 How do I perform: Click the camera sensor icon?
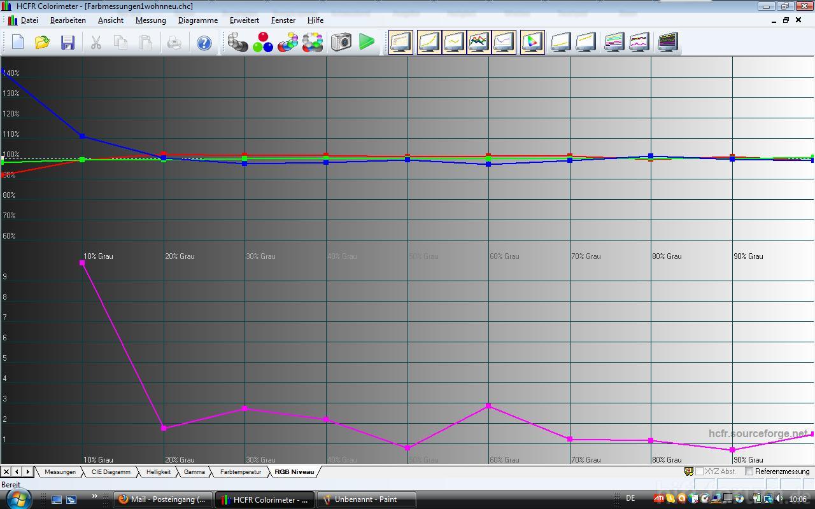point(341,43)
